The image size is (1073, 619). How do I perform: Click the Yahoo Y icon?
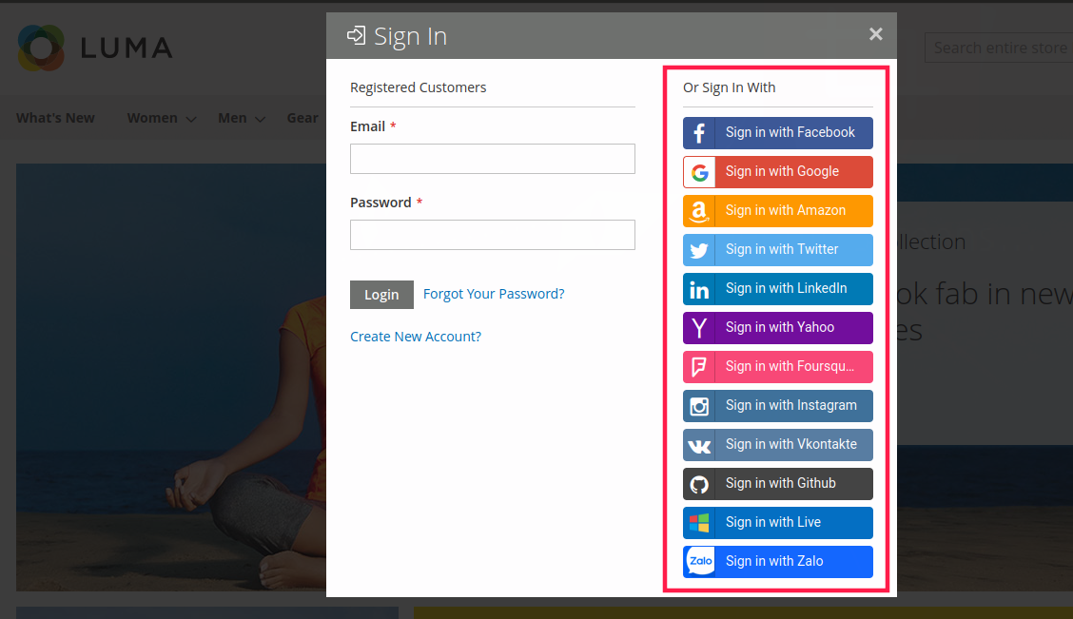point(699,328)
